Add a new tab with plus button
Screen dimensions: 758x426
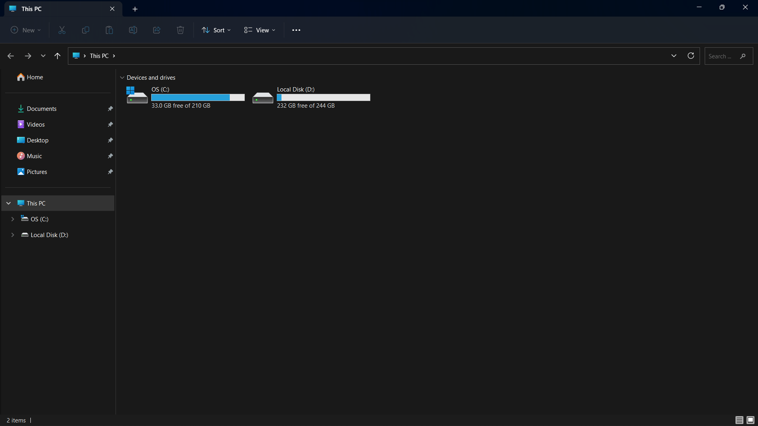point(135,9)
